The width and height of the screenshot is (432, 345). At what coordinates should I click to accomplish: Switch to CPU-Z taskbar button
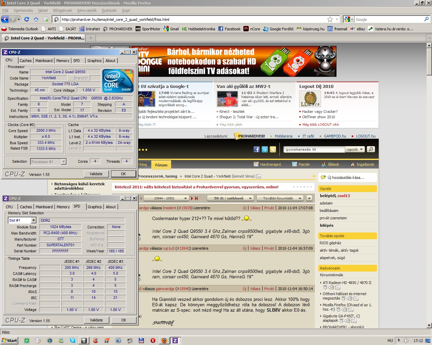175,341
